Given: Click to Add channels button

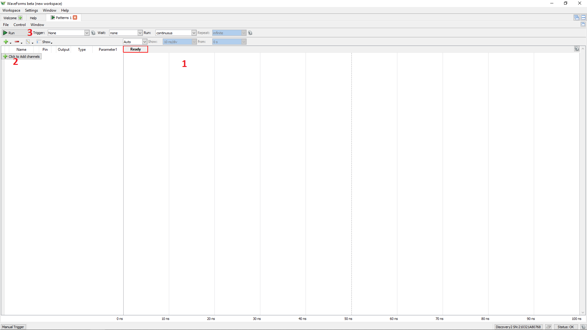Looking at the screenshot, I should (21, 57).
